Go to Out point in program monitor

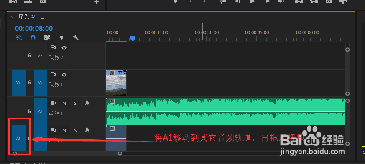pyautogui.click(x=281, y=1)
